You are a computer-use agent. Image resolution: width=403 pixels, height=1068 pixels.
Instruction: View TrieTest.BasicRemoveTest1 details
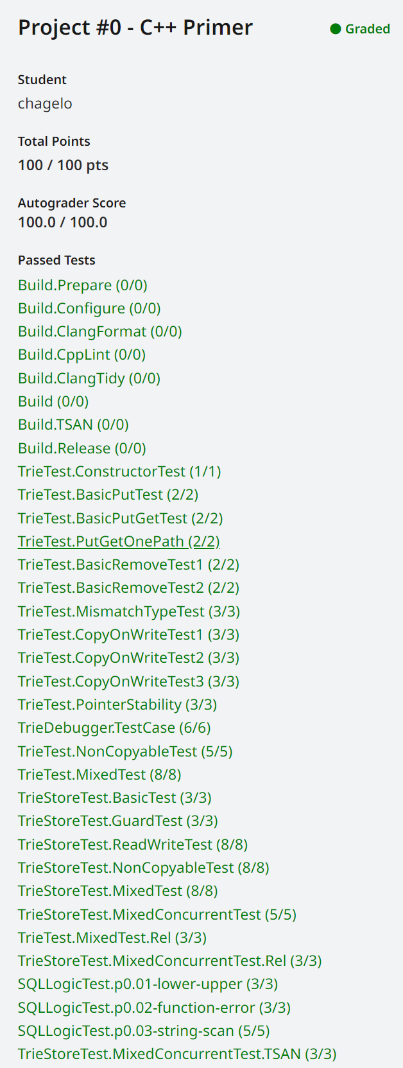click(128, 565)
